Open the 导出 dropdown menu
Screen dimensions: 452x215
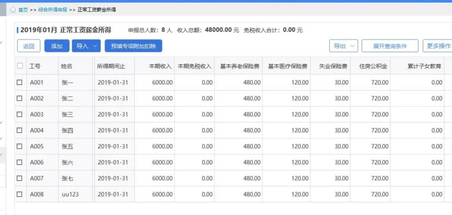tap(343, 46)
